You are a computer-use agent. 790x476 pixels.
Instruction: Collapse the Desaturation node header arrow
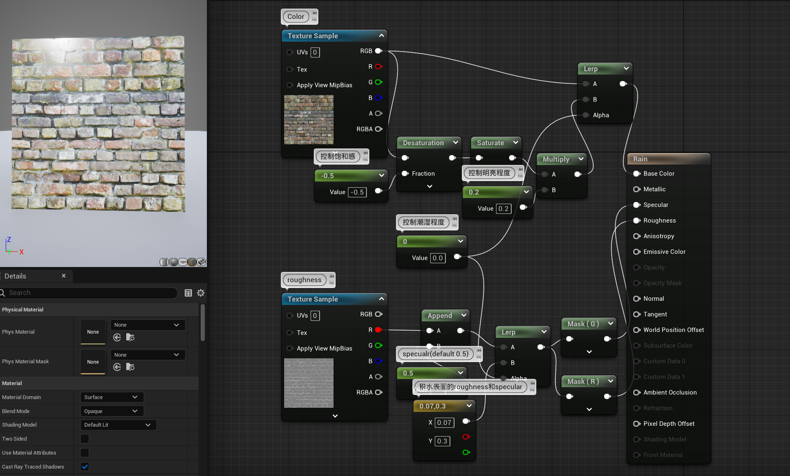click(456, 143)
